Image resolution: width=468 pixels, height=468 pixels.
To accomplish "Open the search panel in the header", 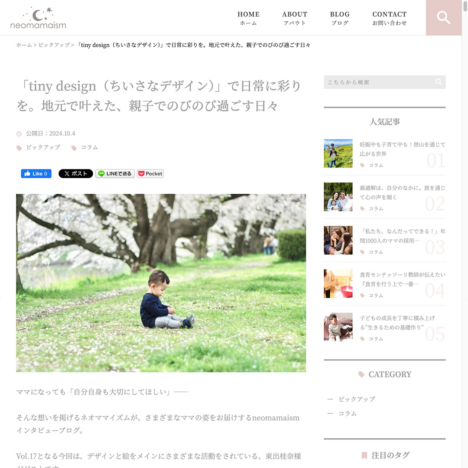I will [x=444, y=18].
